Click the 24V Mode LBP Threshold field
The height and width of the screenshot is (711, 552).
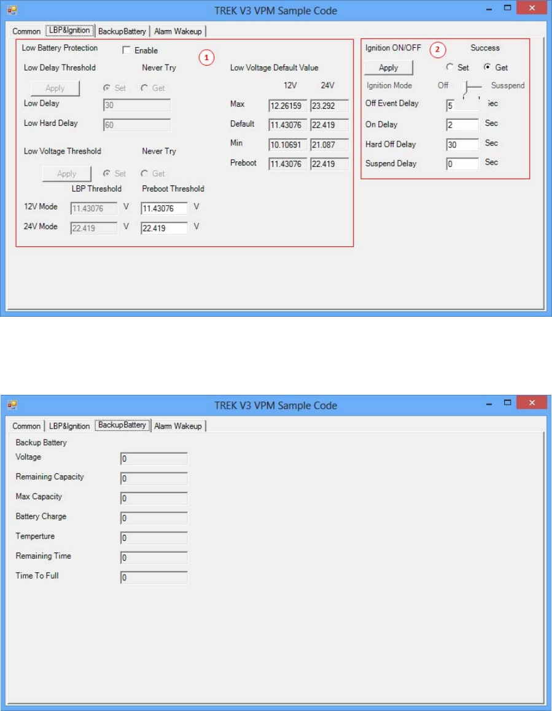click(x=94, y=228)
